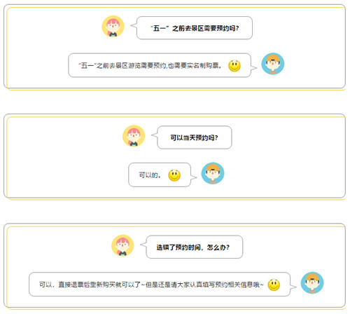Click the text 也需要实名制购票 in the first answer
Image resolution: width=350 pixels, height=314 pixels.
193,66
